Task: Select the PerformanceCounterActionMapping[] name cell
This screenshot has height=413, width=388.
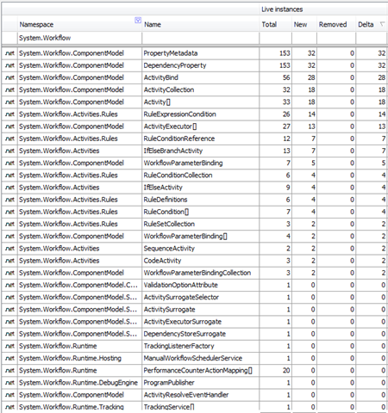Action: [201, 371]
